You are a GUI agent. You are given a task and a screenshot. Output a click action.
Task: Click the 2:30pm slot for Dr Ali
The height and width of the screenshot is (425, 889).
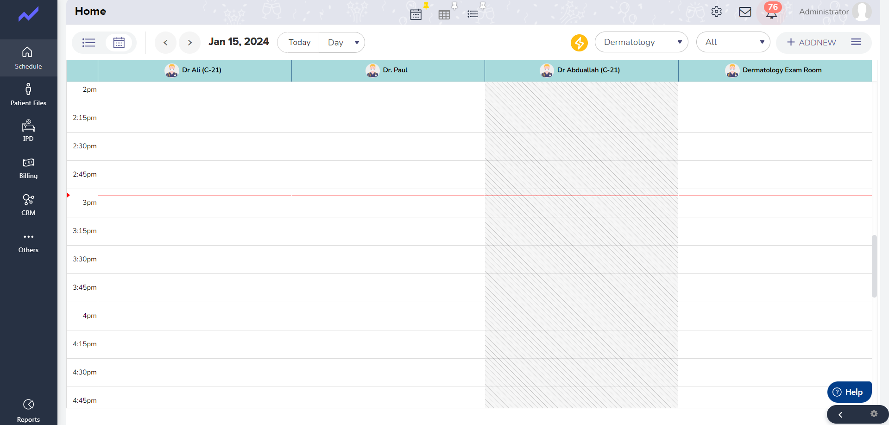click(195, 146)
